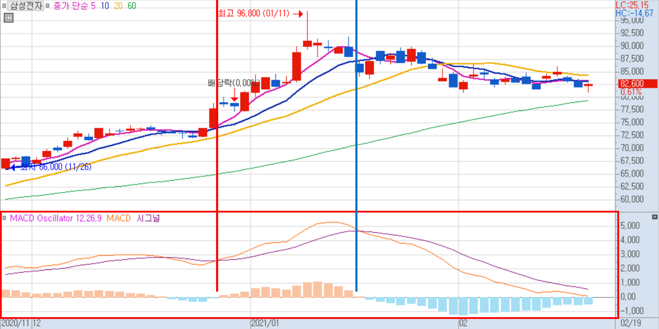Click the 92,500 price axis label
The width and height of the screenshot is (659, 329).
click(x=632, y=33)
